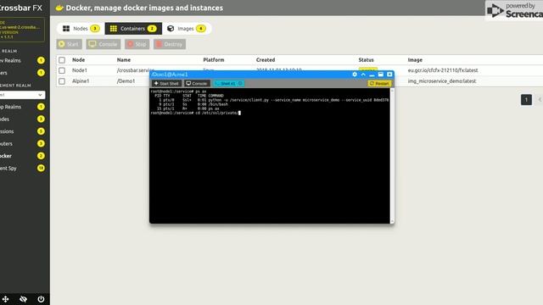Check the Alpine1 row checkbox
This screenshot has height=305, width=543.
point(62,81)
